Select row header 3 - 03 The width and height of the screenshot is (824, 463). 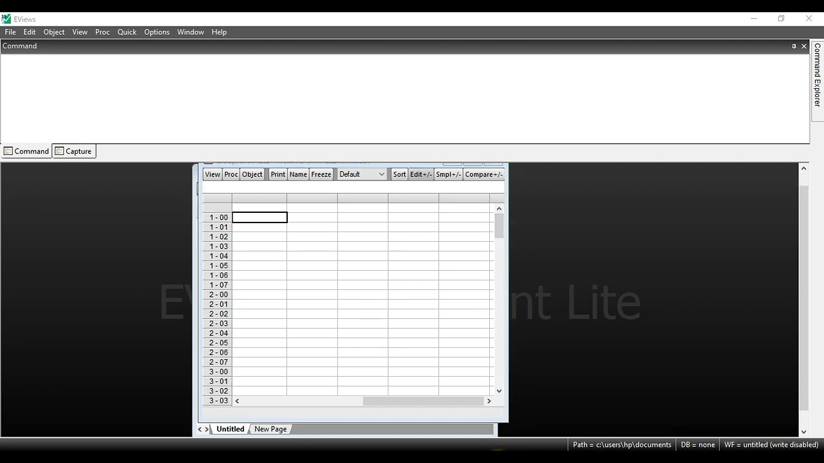click(x=218, y=401)
